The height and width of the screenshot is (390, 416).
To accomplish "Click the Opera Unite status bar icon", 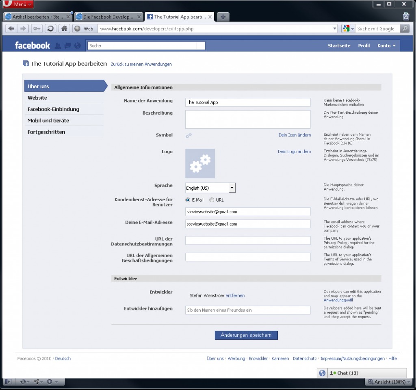I will pos(37,382).
